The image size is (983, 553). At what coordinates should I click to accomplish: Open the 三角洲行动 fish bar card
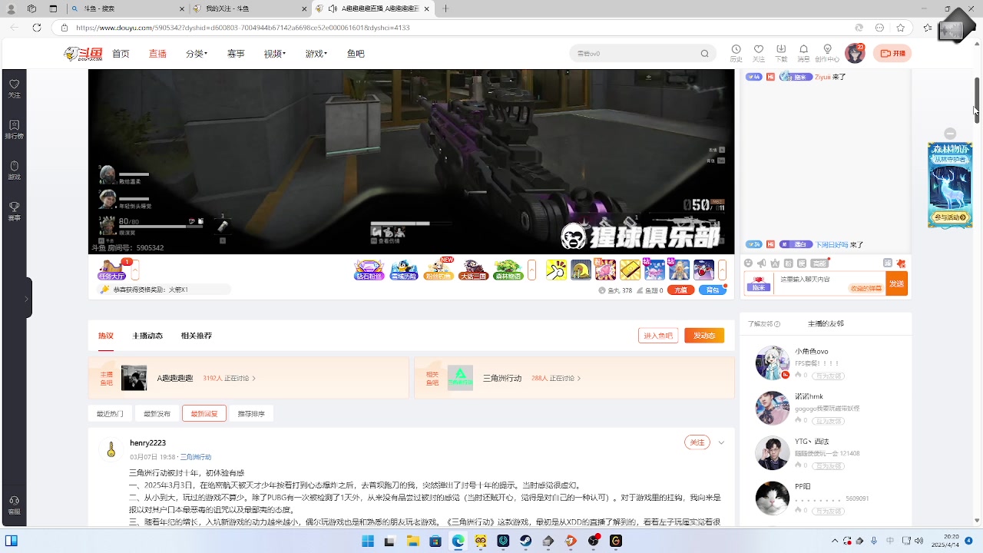(x=574, y=378)
